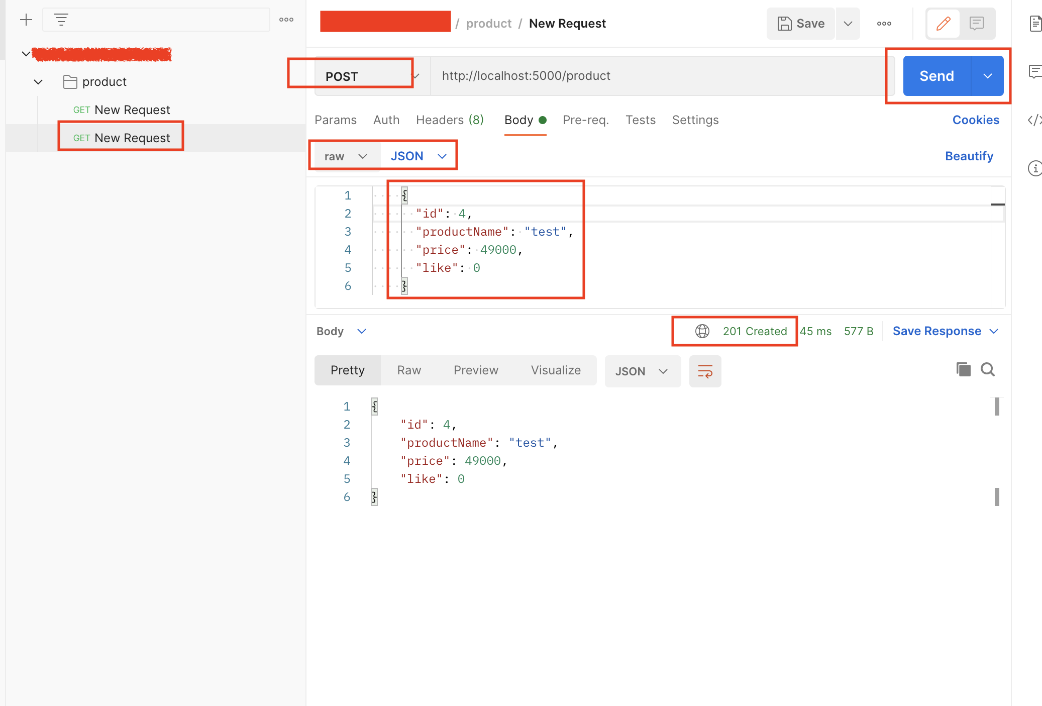Click the pencil edit mode icon
Viewport: 1042px width, 706px height.
pos(943,23)
